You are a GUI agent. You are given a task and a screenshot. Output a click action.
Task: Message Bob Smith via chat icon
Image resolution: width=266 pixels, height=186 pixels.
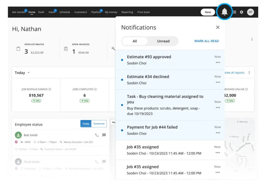[x=104, y=135]
